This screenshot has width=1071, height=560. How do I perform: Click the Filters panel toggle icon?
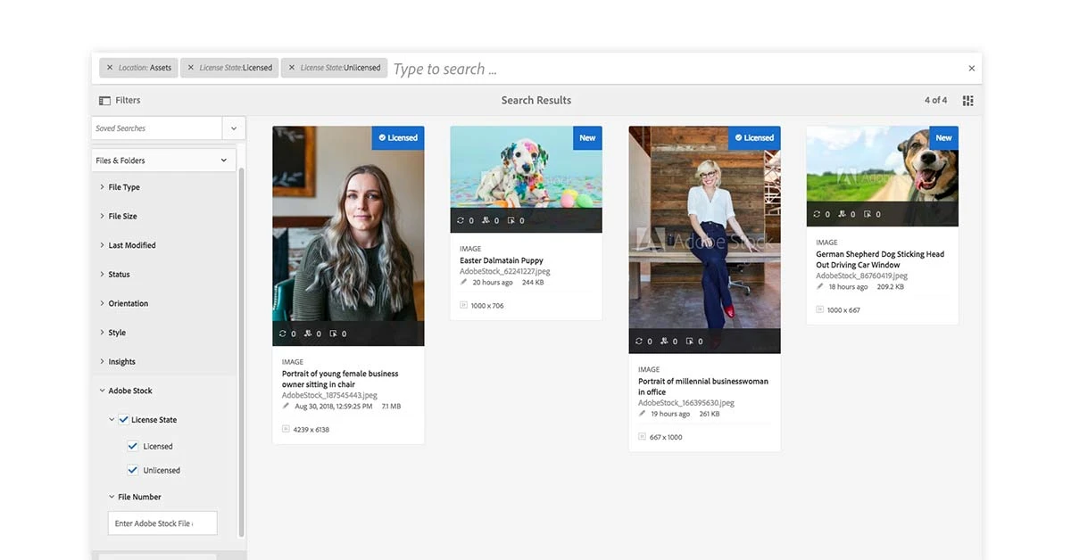pos(104,100)
